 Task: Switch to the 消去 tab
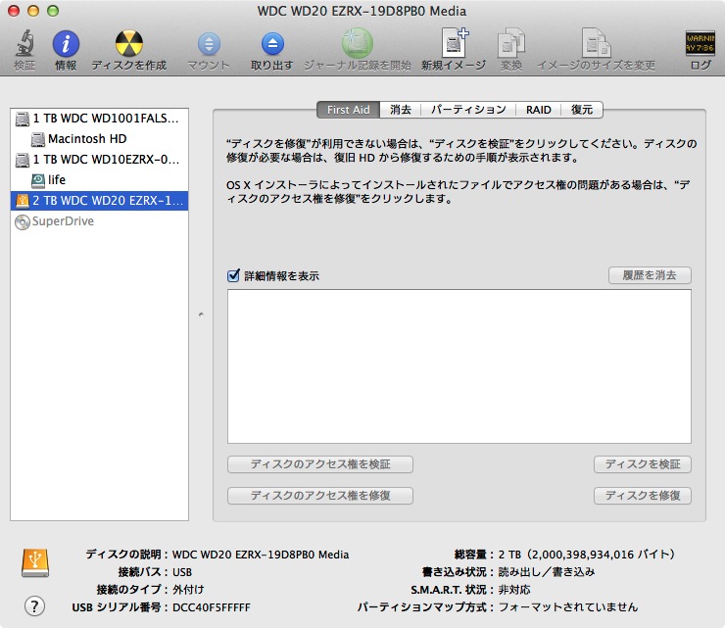(400, 110)
